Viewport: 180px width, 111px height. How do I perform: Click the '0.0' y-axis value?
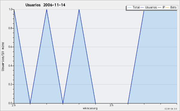tap(10, 103)
